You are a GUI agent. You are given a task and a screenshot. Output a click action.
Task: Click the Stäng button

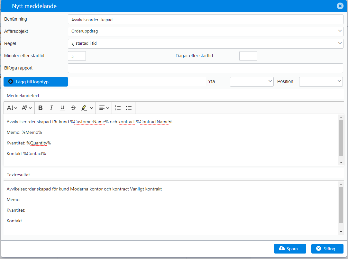327,249
